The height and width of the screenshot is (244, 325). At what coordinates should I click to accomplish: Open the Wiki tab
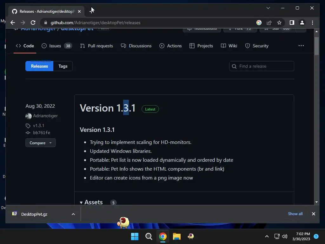coord(229,46)
